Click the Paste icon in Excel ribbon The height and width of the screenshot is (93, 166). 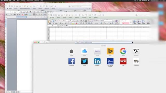pos(50,22)
